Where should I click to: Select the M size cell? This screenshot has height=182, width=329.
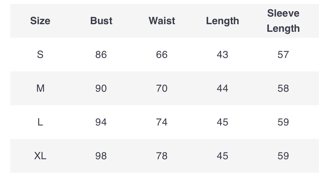(40, 88)
